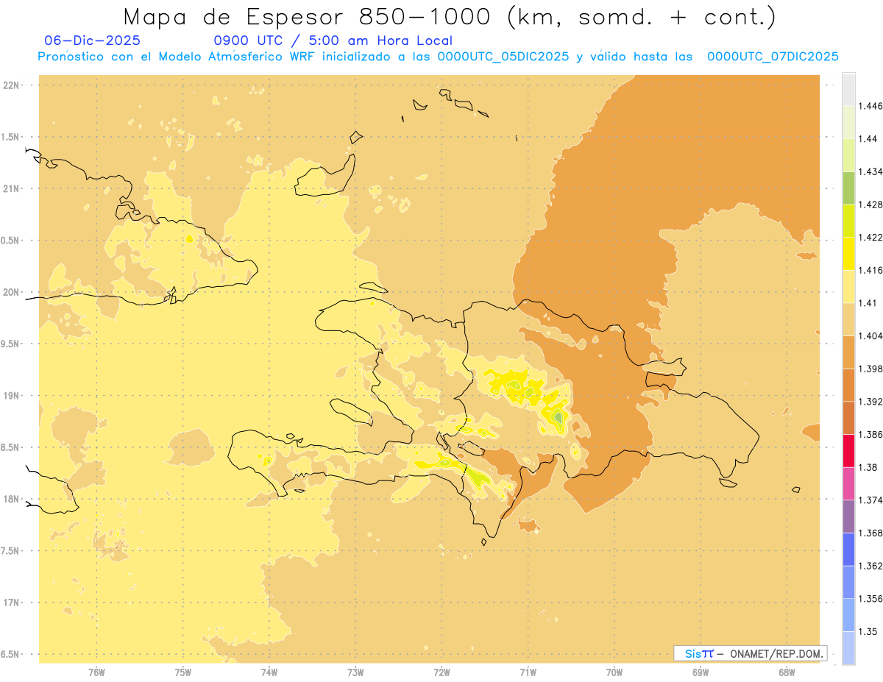Click the '6.5N' latitude label

(x=11, y=654)
